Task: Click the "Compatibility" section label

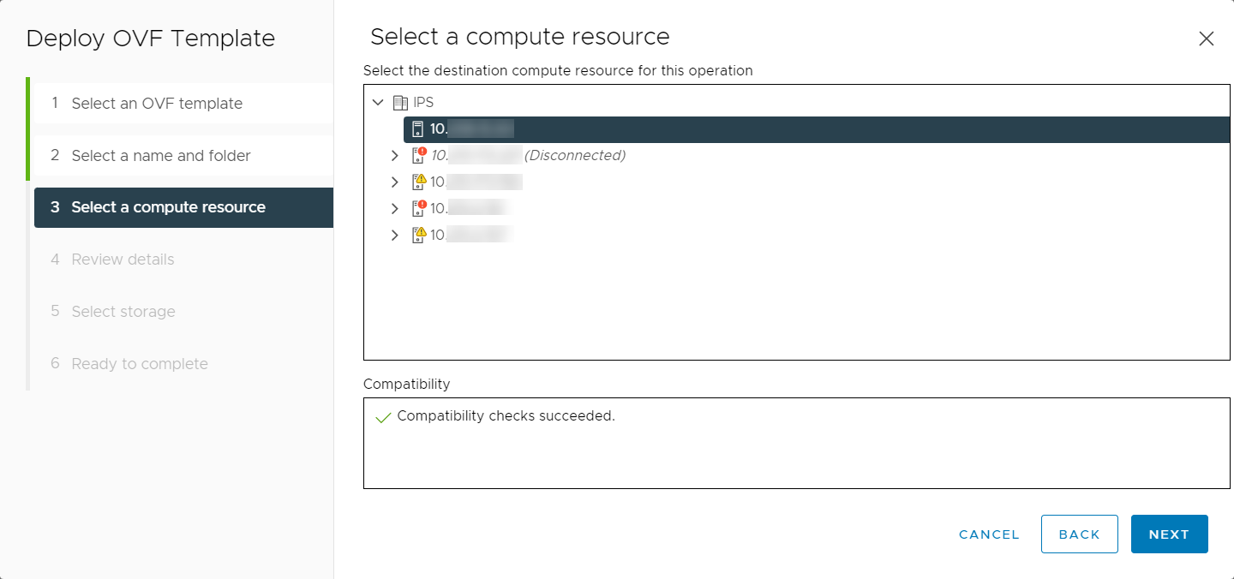Action: point(406,385)
